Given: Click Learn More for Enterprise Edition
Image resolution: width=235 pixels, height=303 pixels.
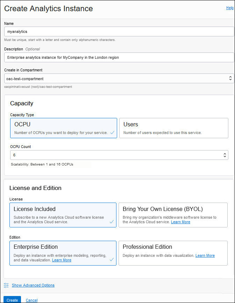Looking at the screenshot, I should click(62, 260).
